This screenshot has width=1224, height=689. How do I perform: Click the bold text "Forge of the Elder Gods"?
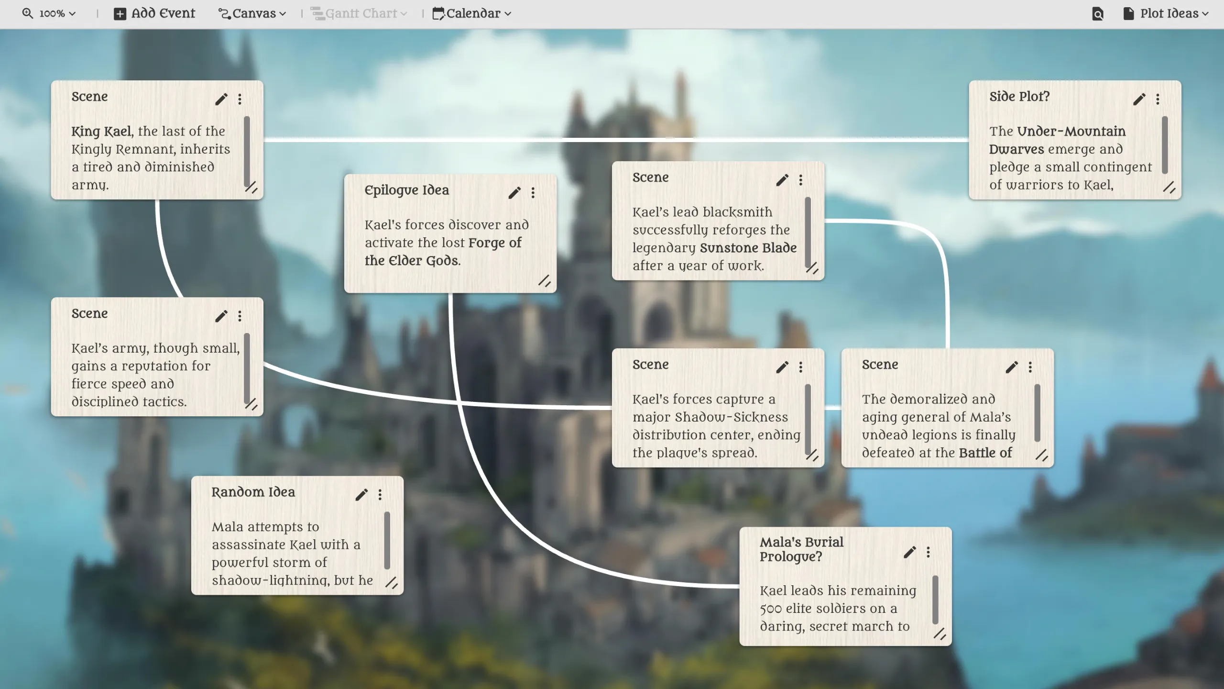point(443,252)
